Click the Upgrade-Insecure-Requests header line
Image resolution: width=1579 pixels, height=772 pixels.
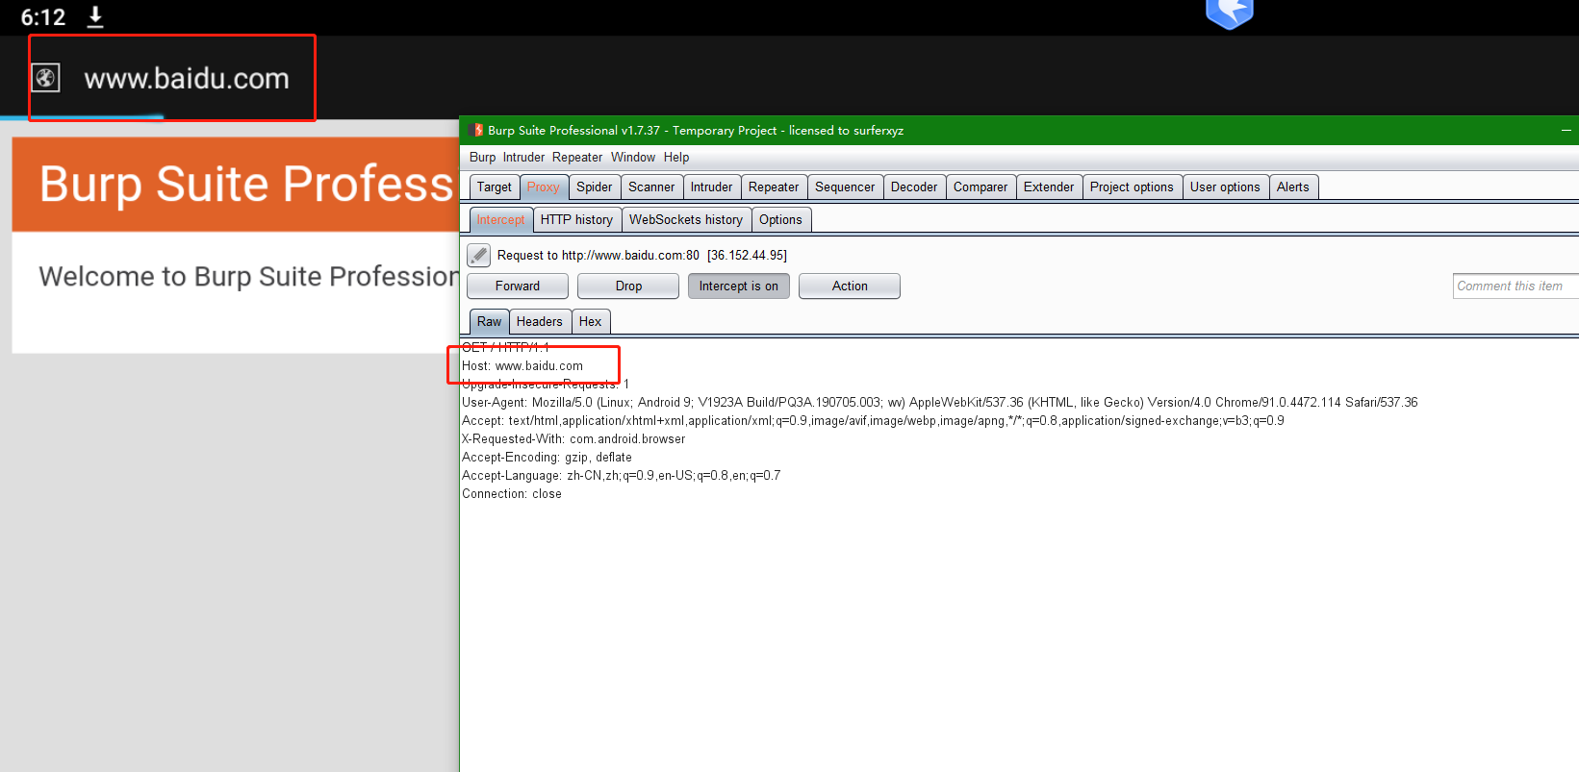[x=546, y=384]
